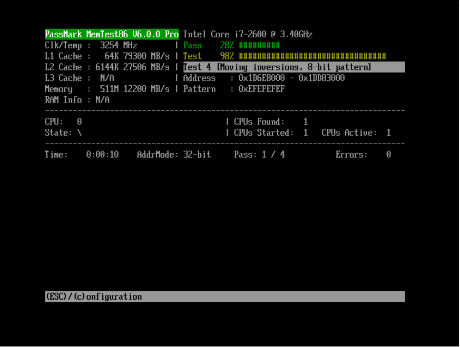Click the CPUs Found count
This screenshot has width=460, height=347.
269,121
